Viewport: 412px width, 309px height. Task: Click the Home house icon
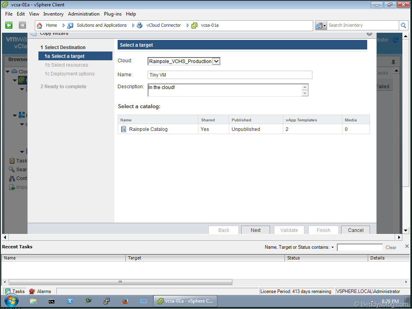click(x=40, y=26)
